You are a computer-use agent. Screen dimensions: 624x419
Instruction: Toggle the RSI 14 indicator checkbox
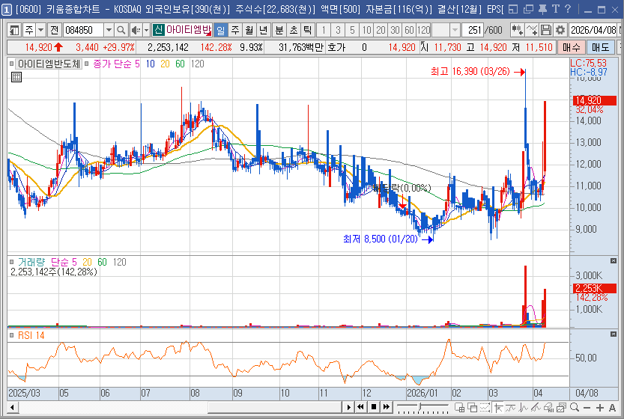12,335
